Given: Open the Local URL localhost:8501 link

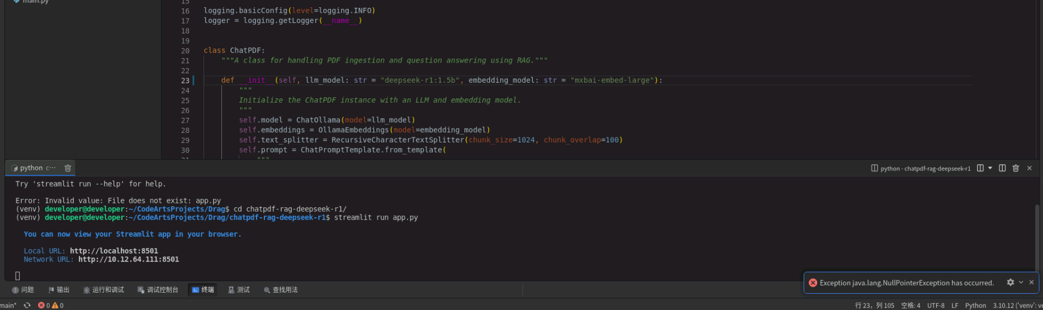Looking at the screenshot, I should tap(113, 251).
